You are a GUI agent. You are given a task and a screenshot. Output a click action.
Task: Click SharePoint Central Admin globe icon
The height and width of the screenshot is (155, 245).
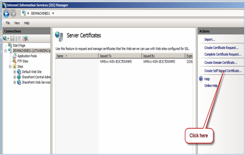click(x=19, y=77)
